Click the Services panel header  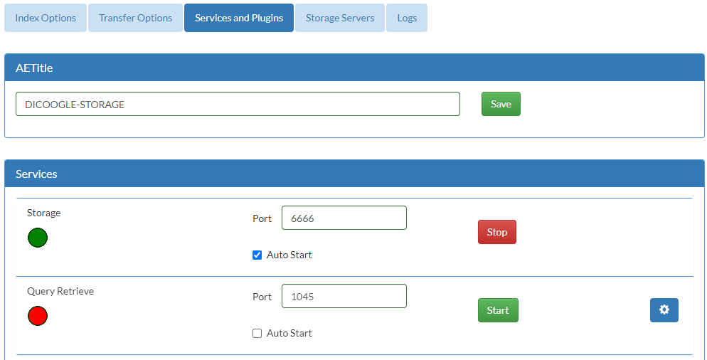pyautogui.click(x=354, y=174)
